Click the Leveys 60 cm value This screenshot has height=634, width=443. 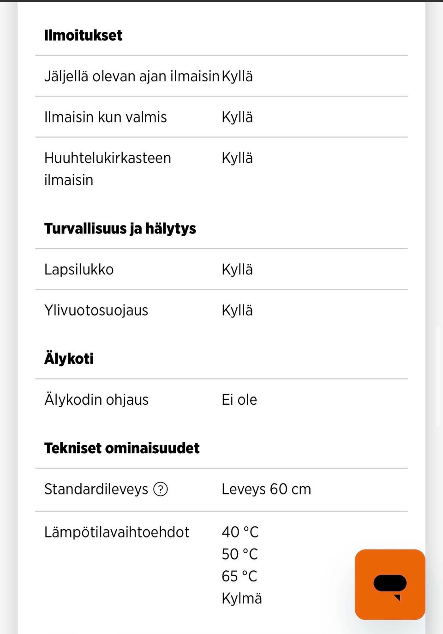click(266, 489)
